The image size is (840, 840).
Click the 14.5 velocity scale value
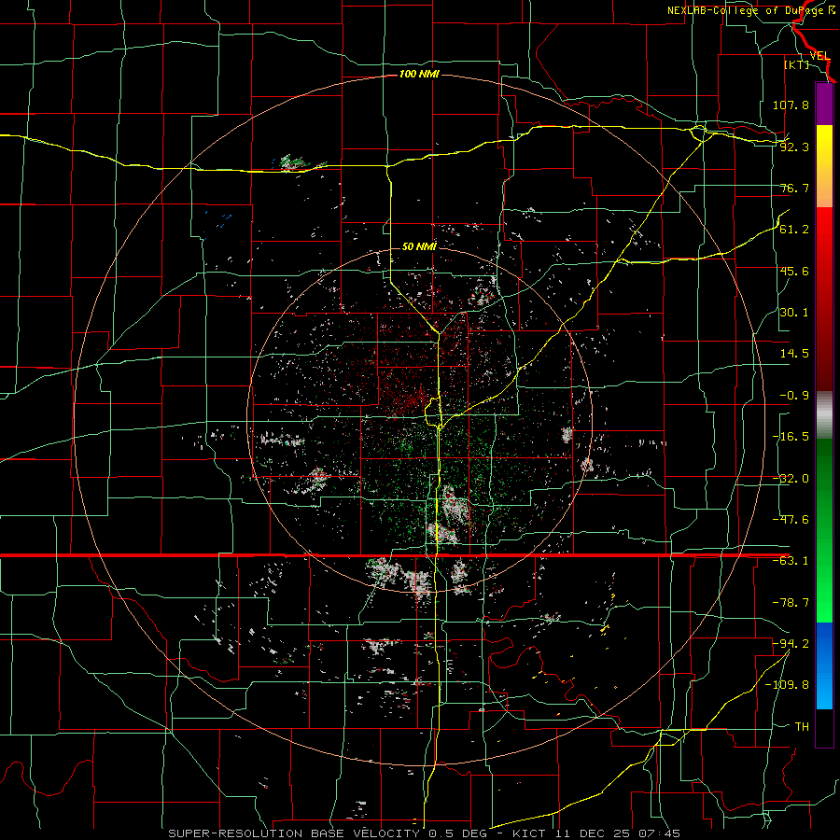(794, 354)
